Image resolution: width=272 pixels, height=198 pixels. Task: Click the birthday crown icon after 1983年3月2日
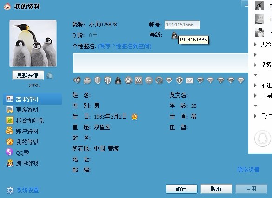[x=134, y=117]
